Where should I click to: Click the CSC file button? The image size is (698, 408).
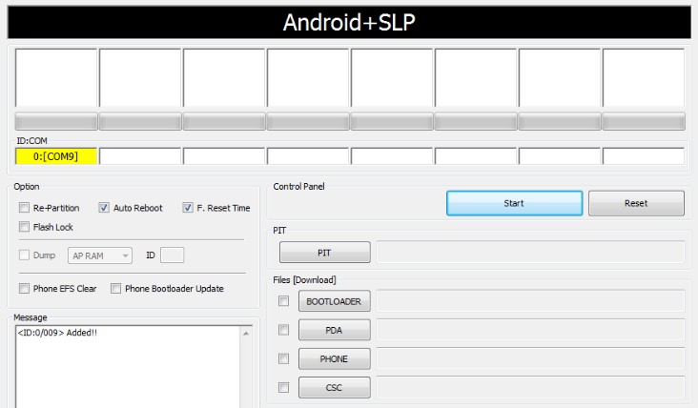pos(334,388)
